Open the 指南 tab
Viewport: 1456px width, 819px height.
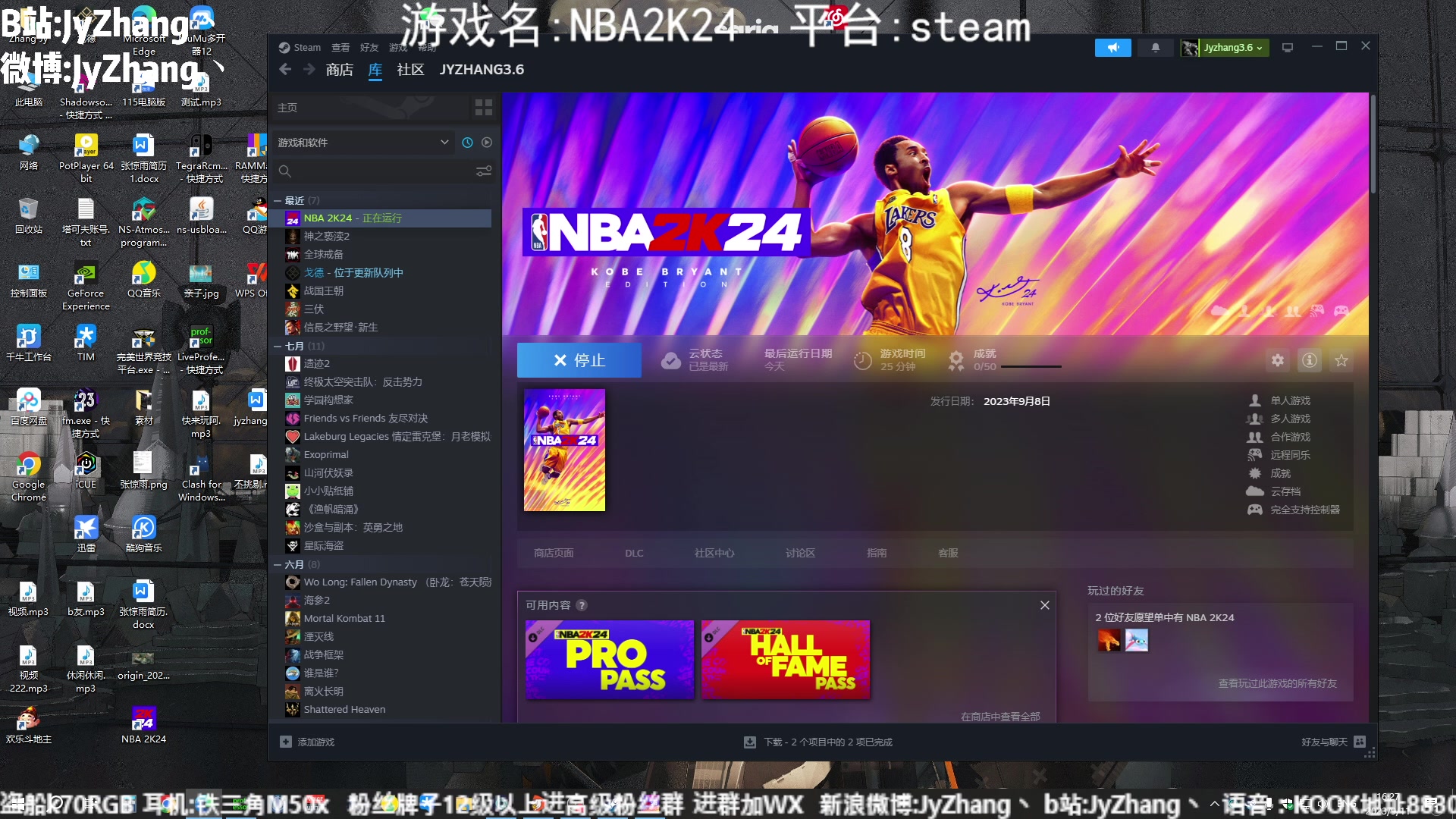pos(877,554)
